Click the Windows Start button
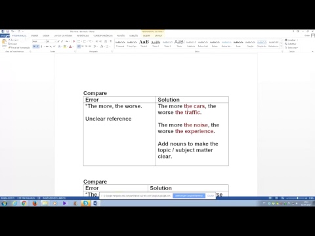The image size is (315, 236). [4, 203]
